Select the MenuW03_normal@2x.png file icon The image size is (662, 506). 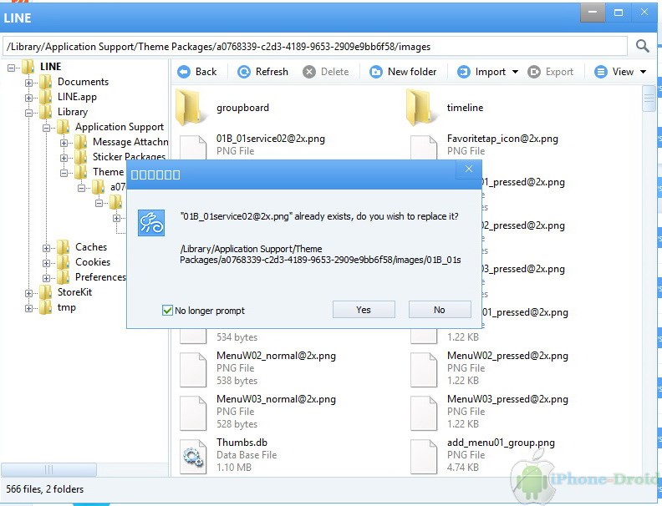coord(193,413)
